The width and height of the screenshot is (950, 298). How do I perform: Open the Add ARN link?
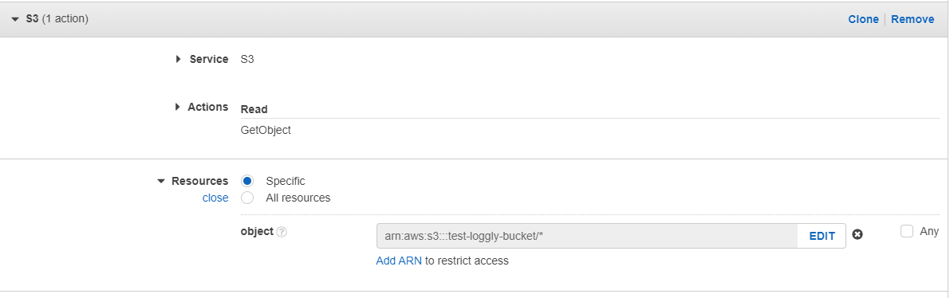pos(399,261)
